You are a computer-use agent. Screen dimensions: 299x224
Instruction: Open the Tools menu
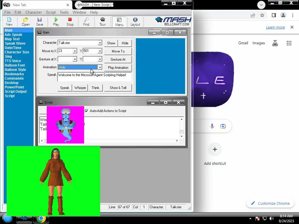pyautogui.click(x=64, y=12)
